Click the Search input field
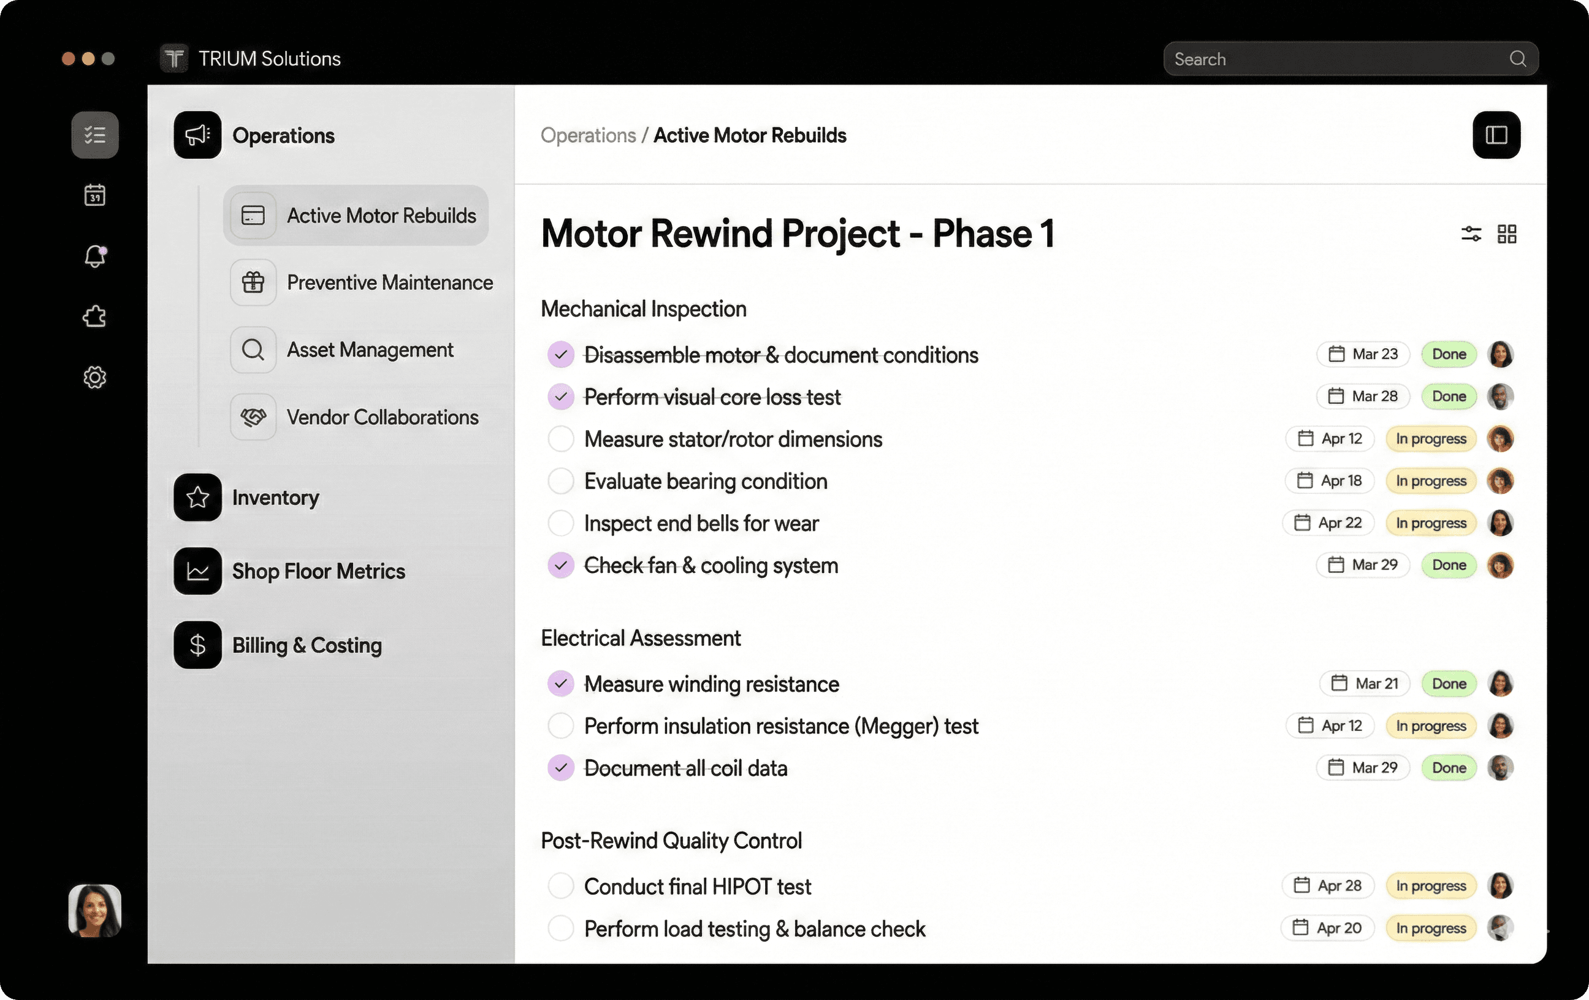Image resolution: width=1589 pixels, height=1000 pixels. [x=1339, y=59]
